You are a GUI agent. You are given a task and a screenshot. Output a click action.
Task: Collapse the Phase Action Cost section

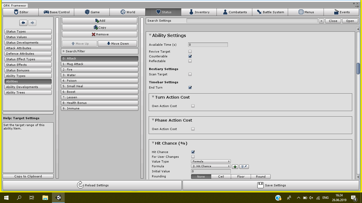[x=153, y=120]
